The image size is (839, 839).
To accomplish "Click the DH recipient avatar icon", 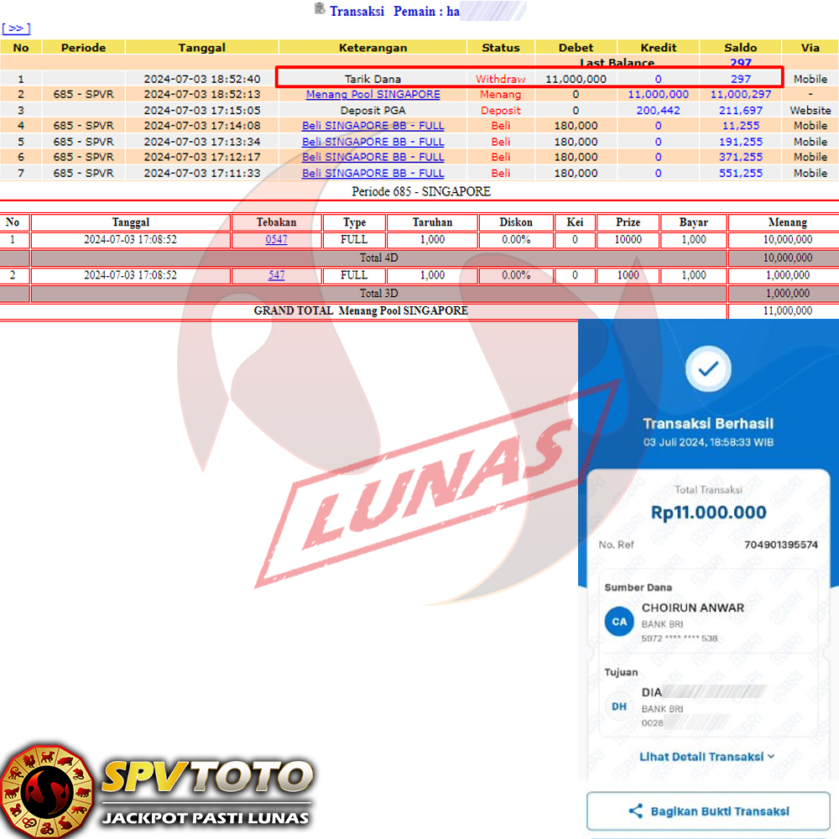I will pos(619,706).
